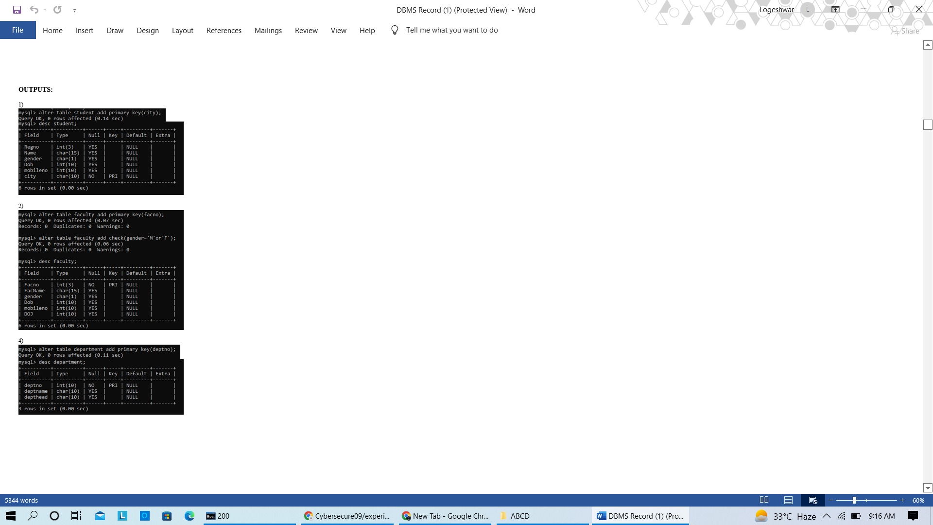Click the zoom in plus icon
This screenshot has height=525, width=933.
point(902,500)
